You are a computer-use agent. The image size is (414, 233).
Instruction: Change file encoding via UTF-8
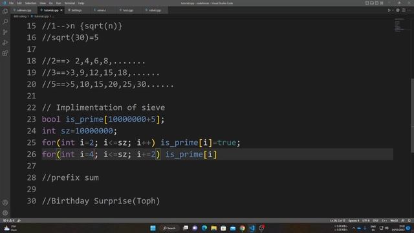click(x=365, y=220)
